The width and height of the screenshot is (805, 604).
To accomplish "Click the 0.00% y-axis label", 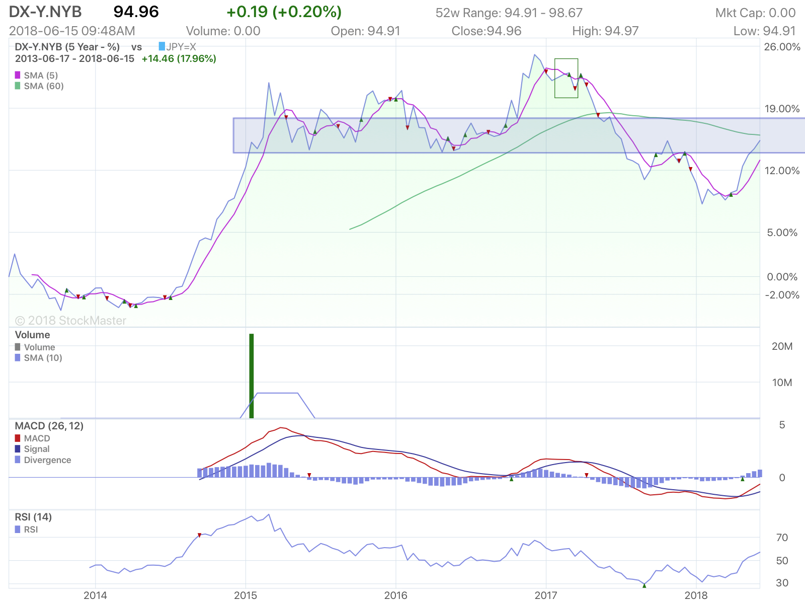I will 783,277.
